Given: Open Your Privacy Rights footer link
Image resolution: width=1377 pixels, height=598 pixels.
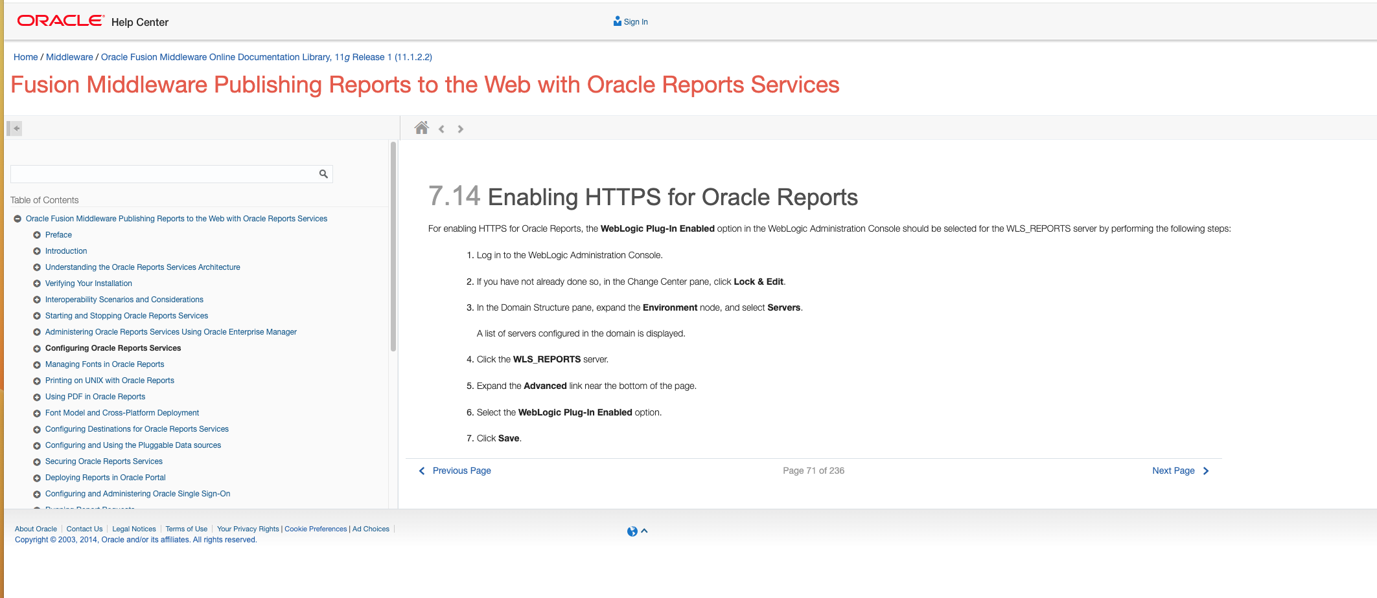Looking at the screenshot, I should pos(248,529).
